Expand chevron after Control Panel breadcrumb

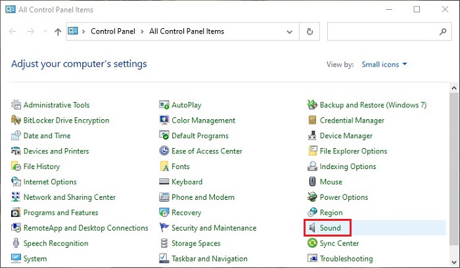pyautogui.click(x=143, y=31)
